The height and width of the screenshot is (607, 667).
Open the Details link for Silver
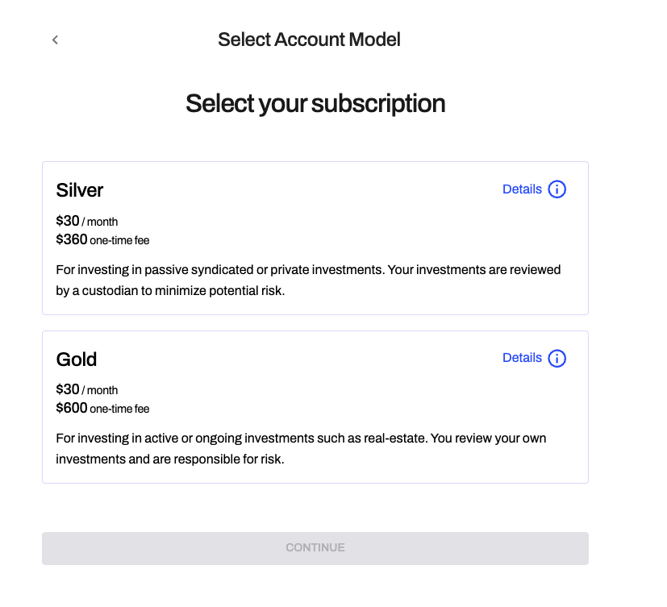point(522,189)
